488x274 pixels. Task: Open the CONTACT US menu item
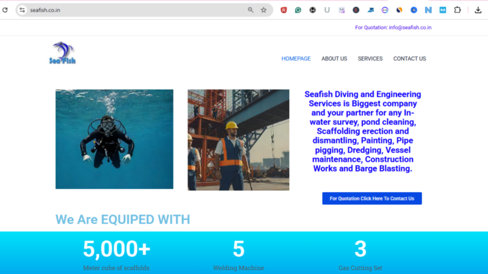pyautogui.click(x=410, y=59)
